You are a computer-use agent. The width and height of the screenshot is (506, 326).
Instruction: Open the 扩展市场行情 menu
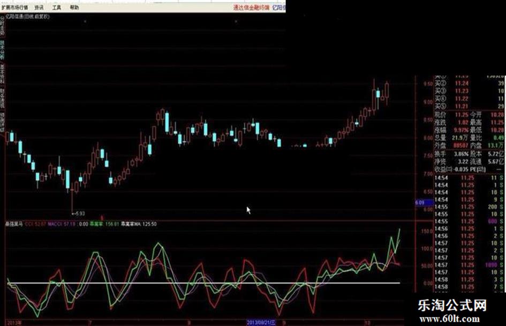15,7
